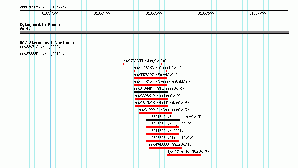Click ruler position 81857600
The image size is (298, 168).
point(206,13)
